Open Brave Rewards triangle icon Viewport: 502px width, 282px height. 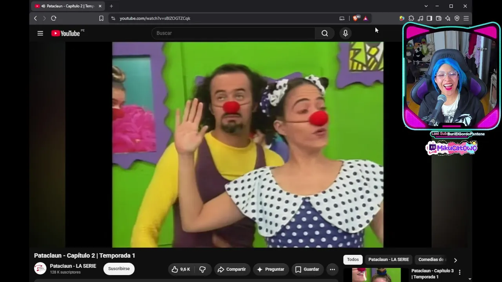click(x=366, y=18)
